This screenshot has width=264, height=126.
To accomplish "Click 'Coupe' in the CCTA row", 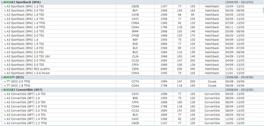I will coord(212,82).
